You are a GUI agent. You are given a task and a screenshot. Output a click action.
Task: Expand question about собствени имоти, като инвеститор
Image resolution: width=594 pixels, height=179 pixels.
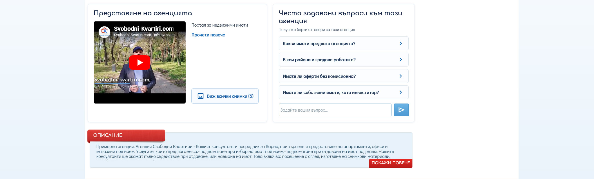coord(343,92)
